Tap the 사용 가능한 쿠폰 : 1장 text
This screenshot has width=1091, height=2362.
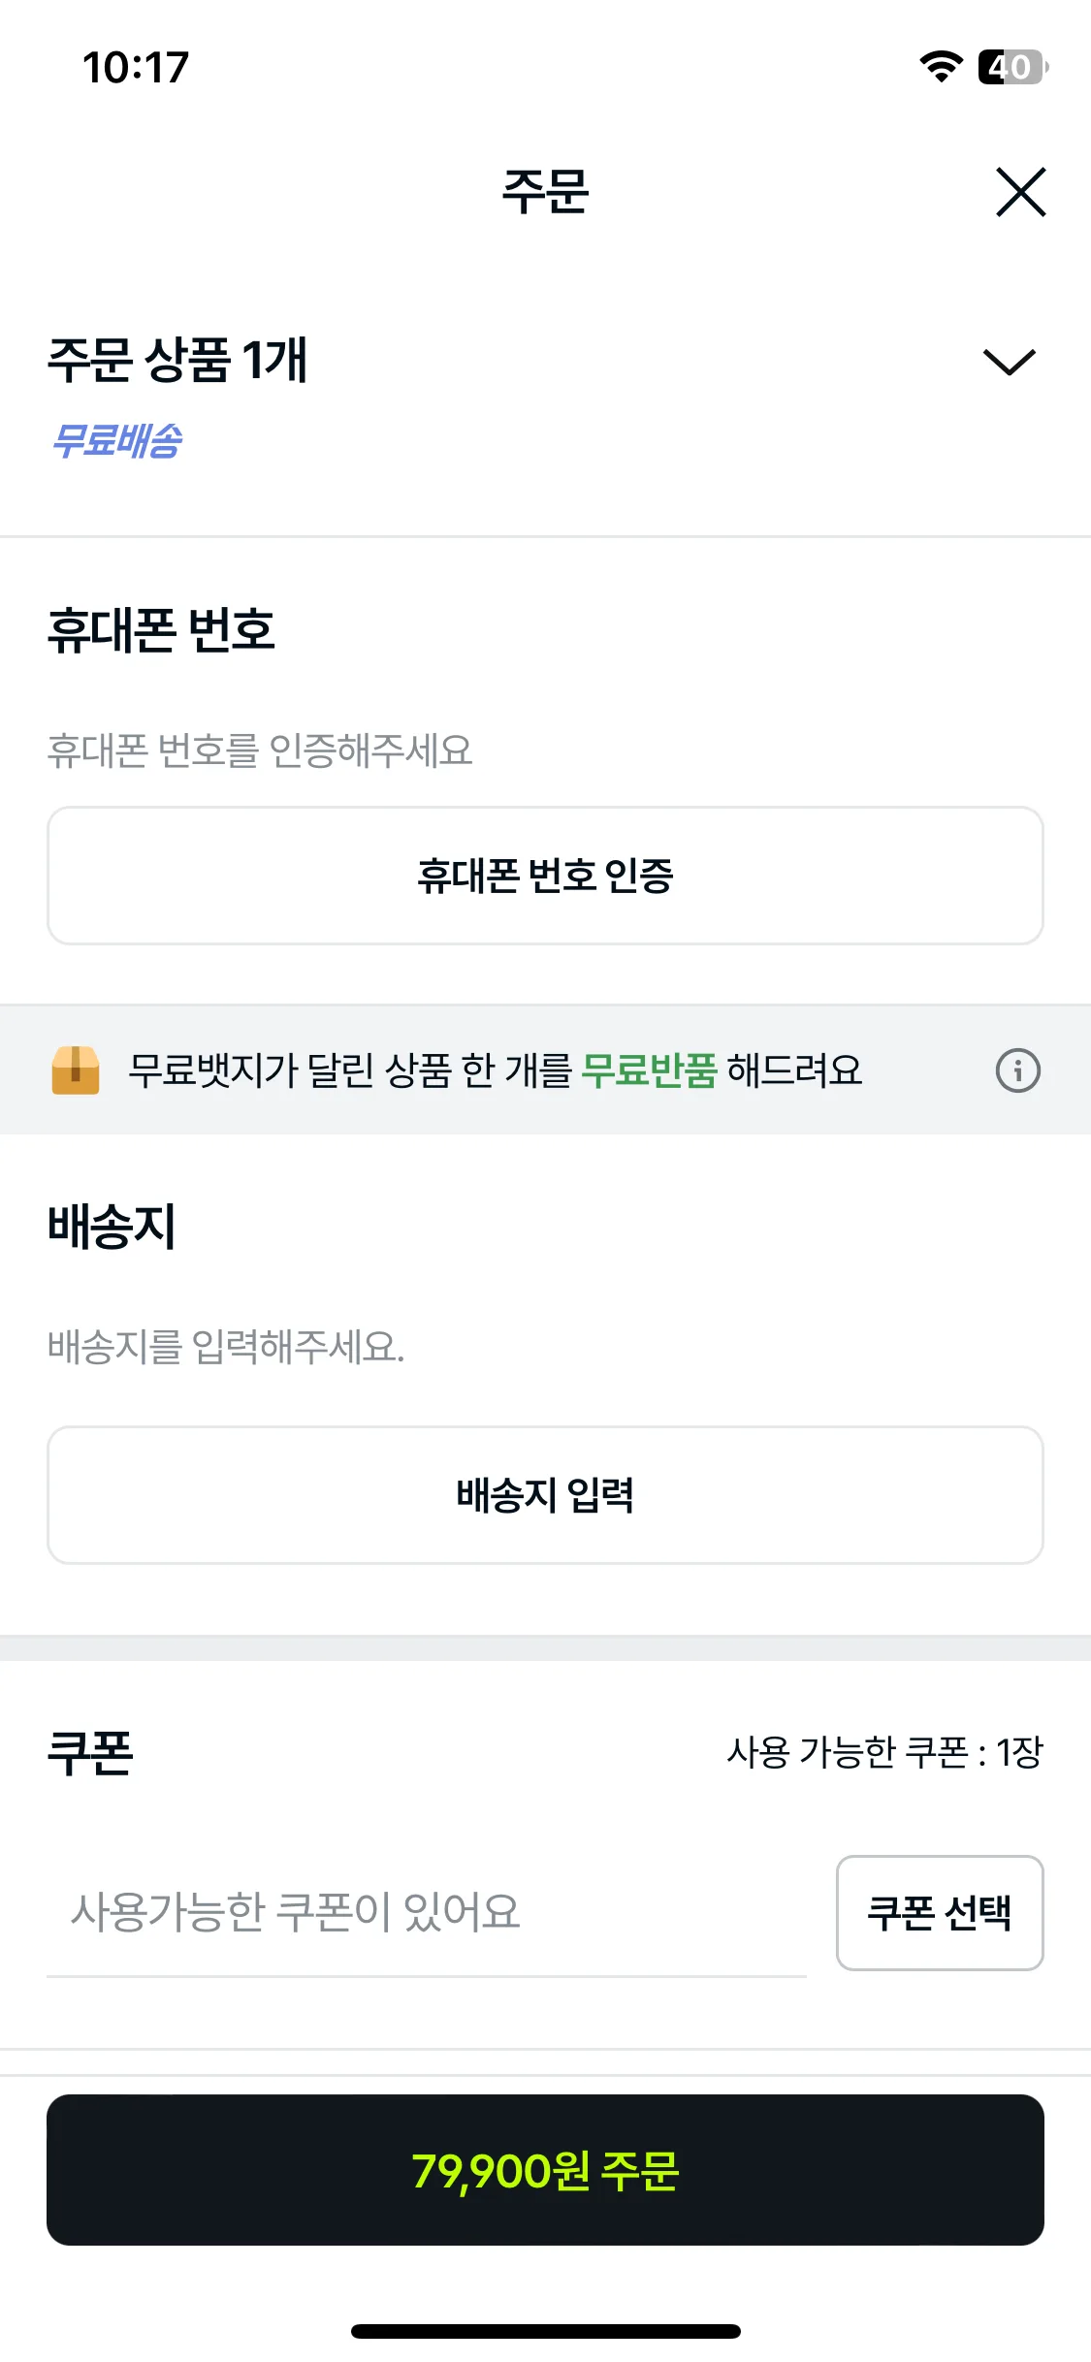[x=884, y=1751]
